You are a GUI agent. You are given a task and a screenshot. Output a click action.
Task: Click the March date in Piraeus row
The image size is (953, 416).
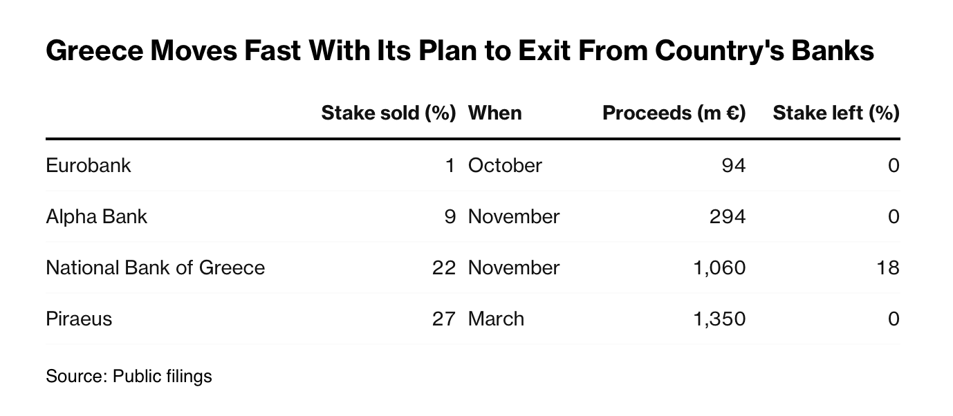pos(497,319)
